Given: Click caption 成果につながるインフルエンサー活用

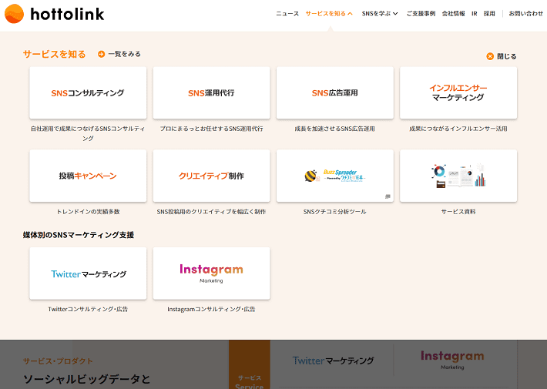Looking at the screenshot, I should pyautogui.click(x=458, y=129).
